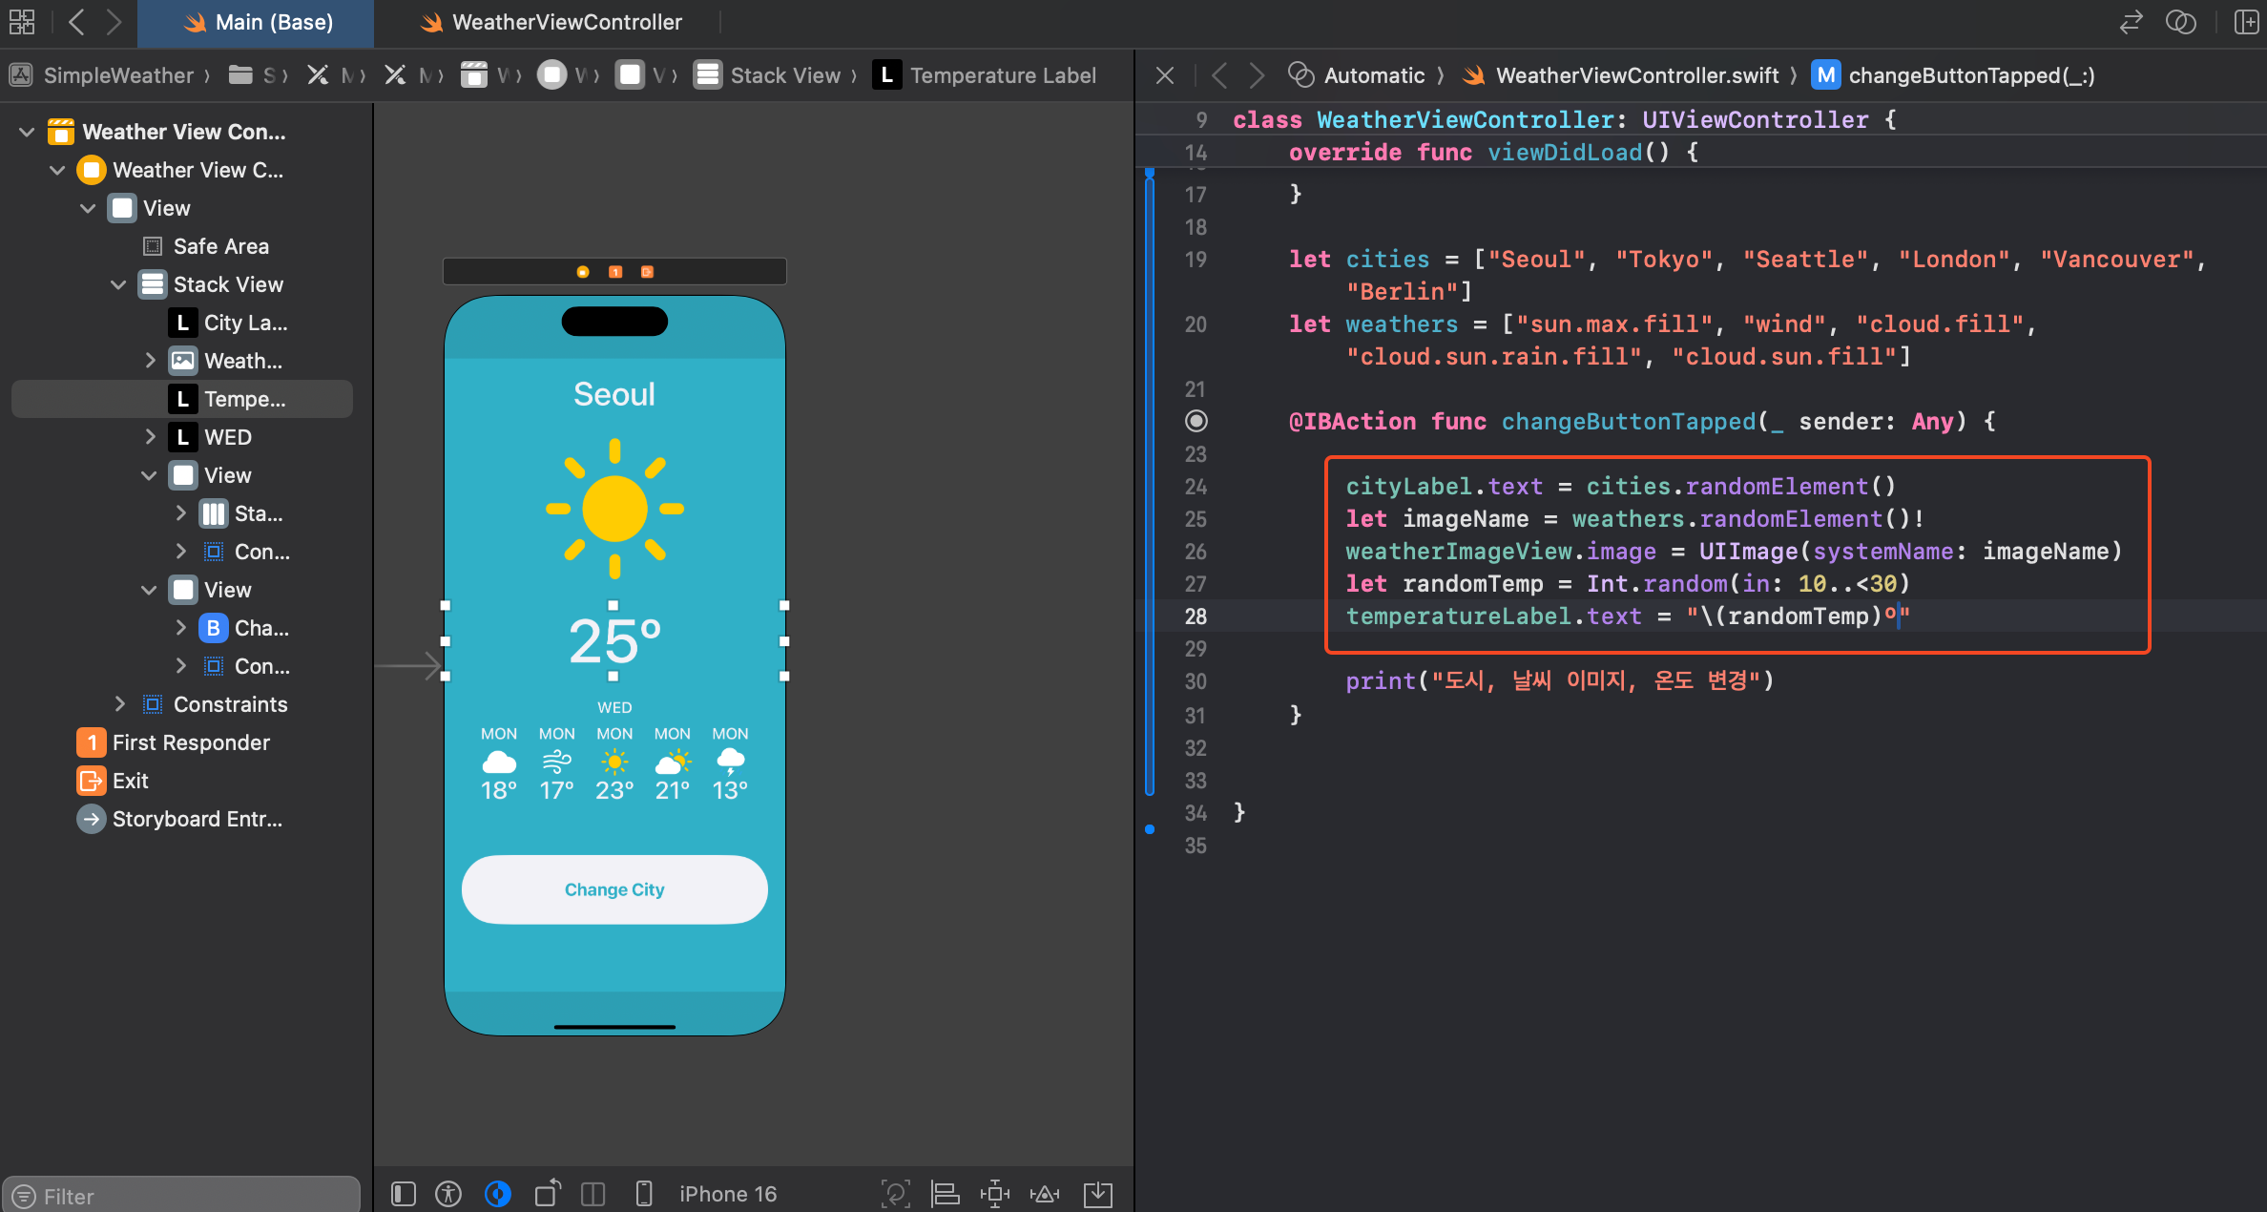Open the Align constraints icon

tap(945, 1194)
